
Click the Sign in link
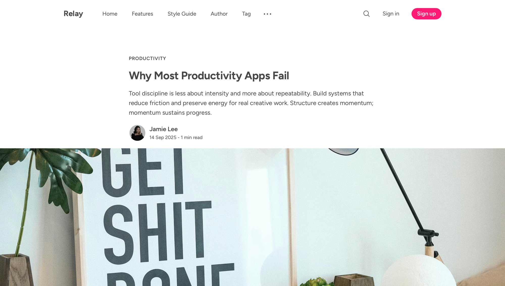point(391,14)
